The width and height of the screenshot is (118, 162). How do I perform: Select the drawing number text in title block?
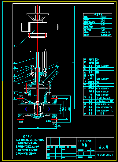(x=105, y=155)
